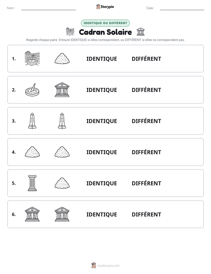The image size is (211, 274).
Task: Select the temple icon in row 2
Action: [x=62, y=90]
